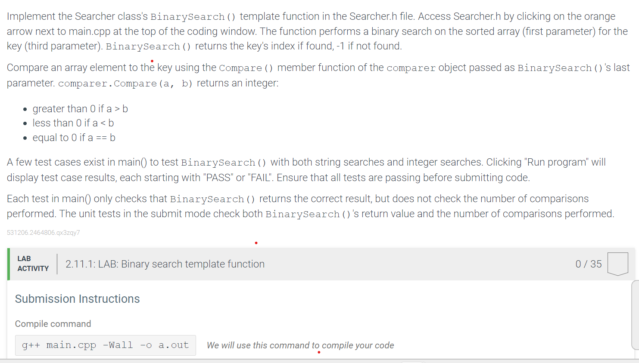Select the g++ compile command field
This screenshot has height=363, width=639.
click(105, 345)
